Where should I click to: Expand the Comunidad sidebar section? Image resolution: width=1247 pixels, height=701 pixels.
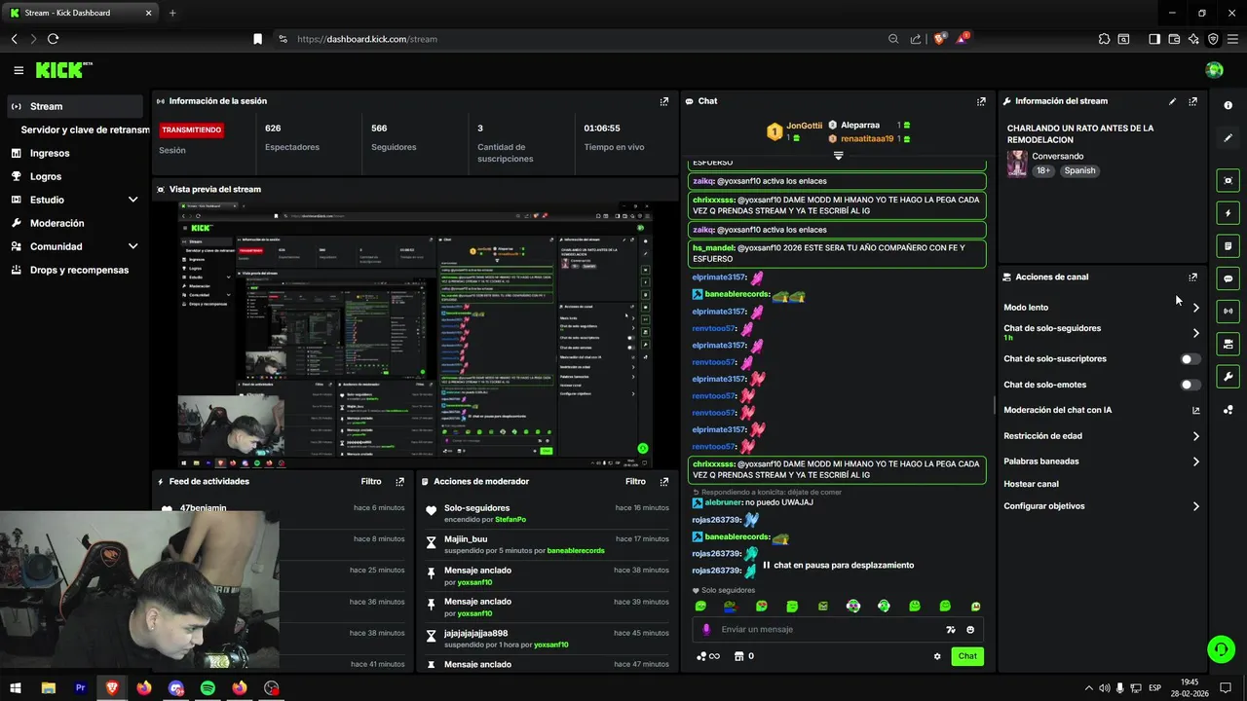pos(132,246)
